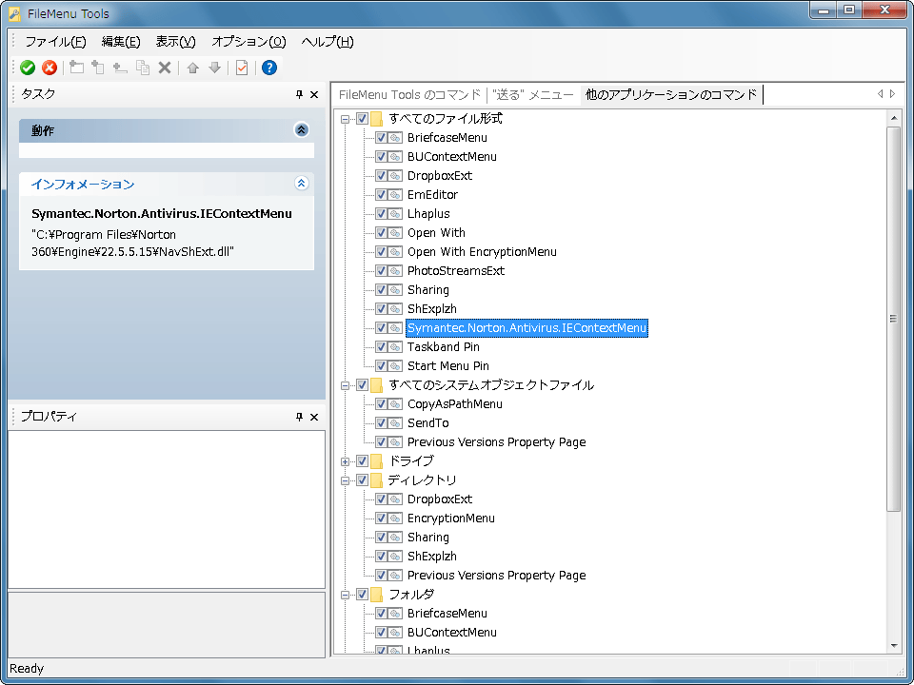Toggle the Start Menu Pin checkbox
Image resolution: width=914 pixels, height=685 pixels.
point(381,366)
